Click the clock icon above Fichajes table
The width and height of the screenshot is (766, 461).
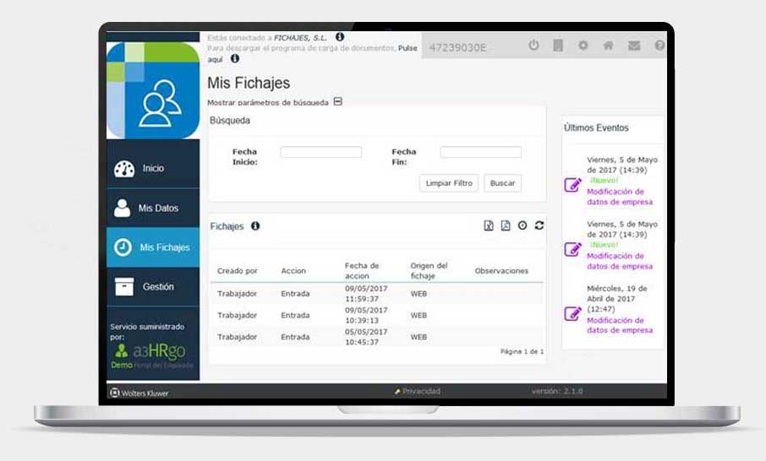click(523, 225)
